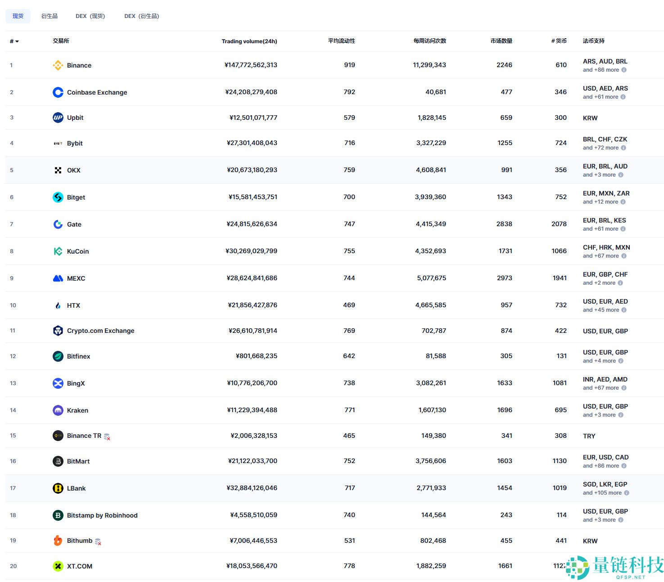Click the Bitget logo icon
The width and height of the screenshot is (664, 582).
pyautogui.click(x=58, y=197)
